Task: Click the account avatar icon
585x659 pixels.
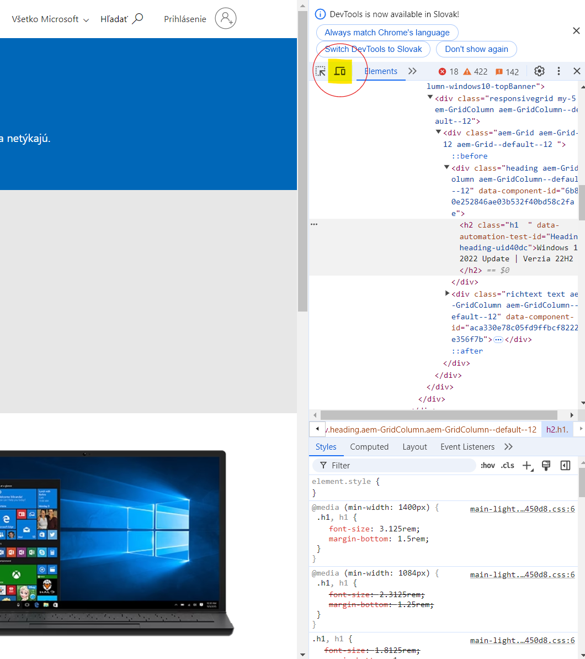Action: [226, 18]
